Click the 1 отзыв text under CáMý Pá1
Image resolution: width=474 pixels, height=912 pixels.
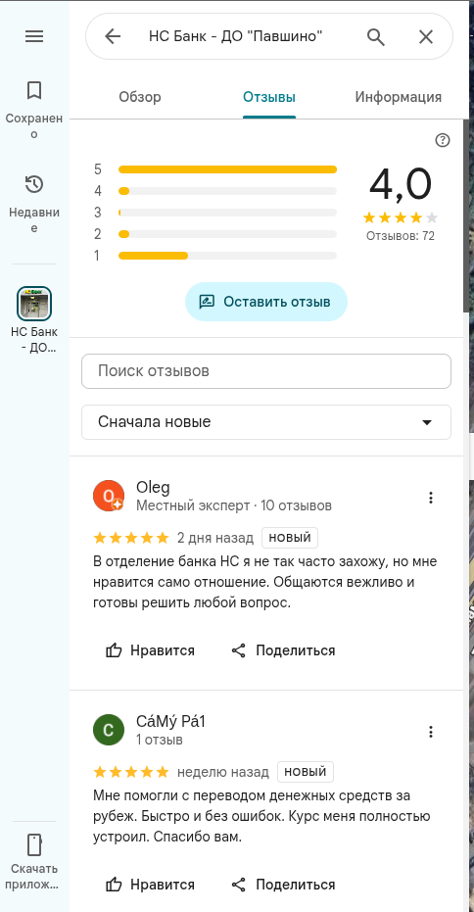pyautogui.click(x=160, y=740)
